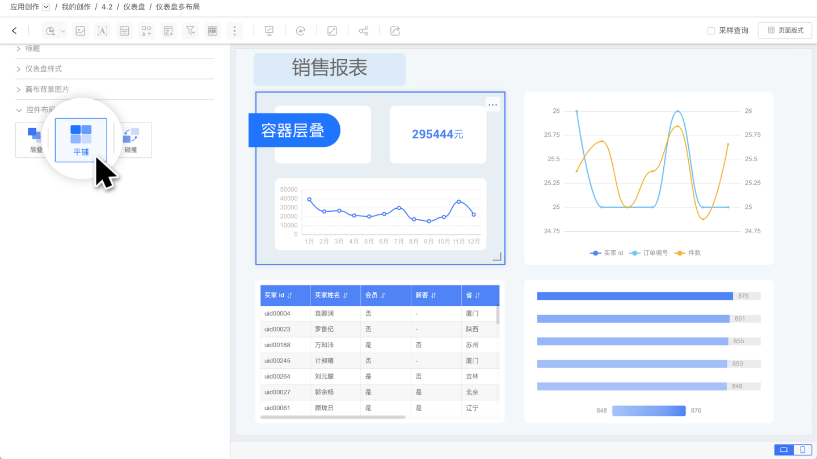This screenshot has width=817, height=459.
Task: Switch to the mobile layout view
Action: [802, 450]
